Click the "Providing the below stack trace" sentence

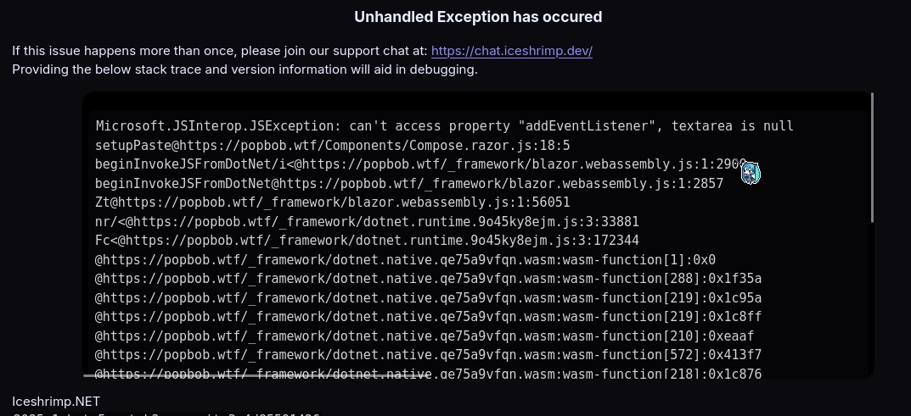click(245, 69)
